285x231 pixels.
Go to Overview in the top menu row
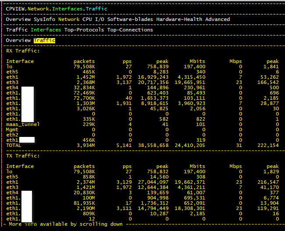pyautogui.click(x=18, y=19)
